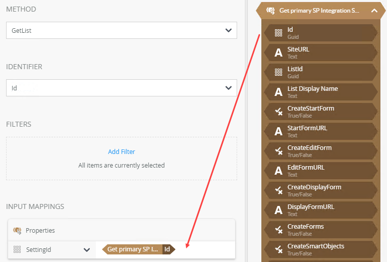Click the 'All items are currently selected' text

click(x=122, y=165)
